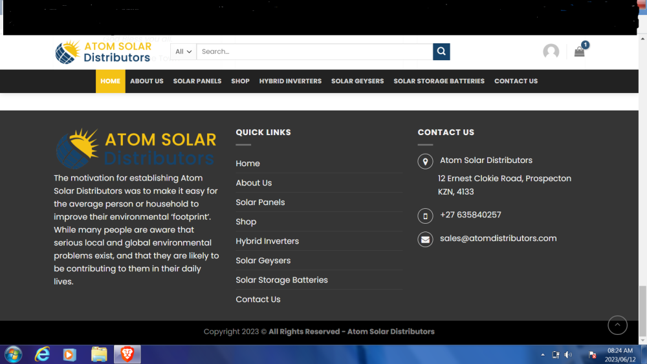Follow the Contact Us quick link

(x=258, y=299)
